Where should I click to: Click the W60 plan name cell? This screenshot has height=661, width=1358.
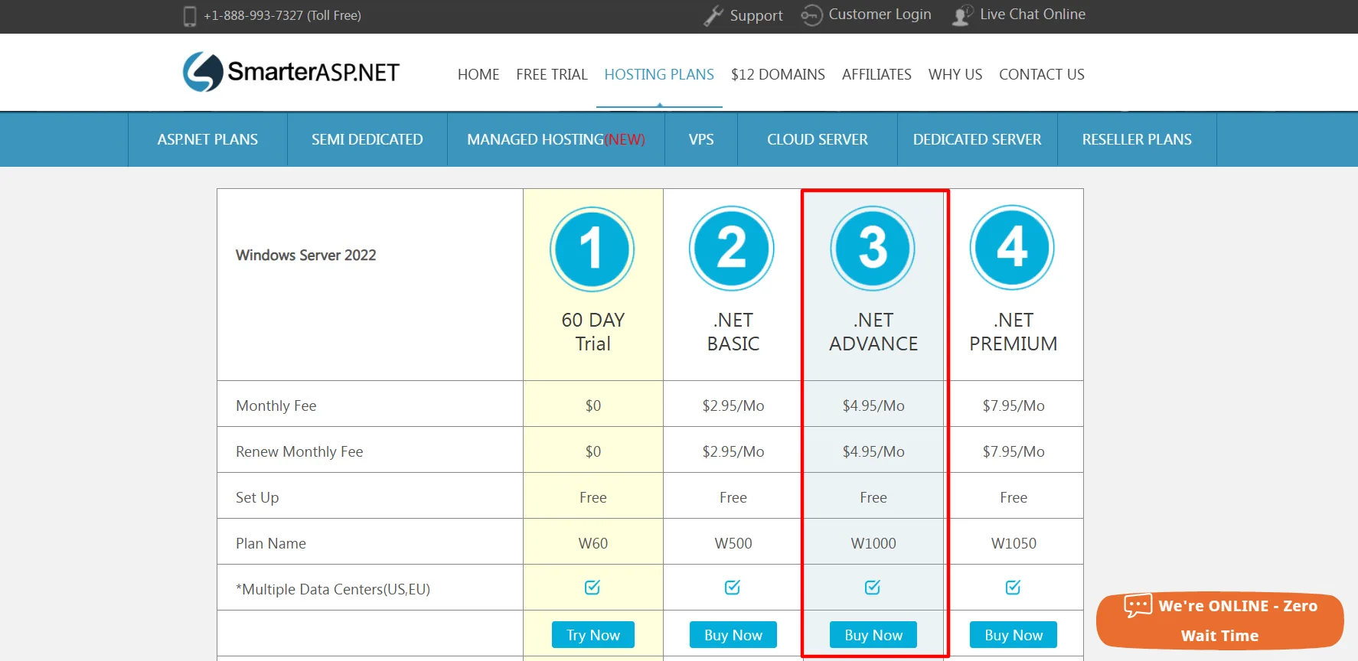click(x=593, y=543)
